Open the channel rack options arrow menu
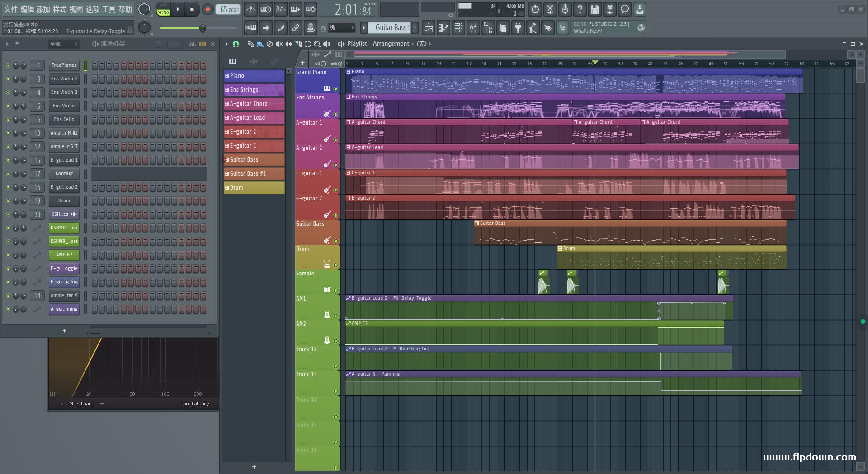Viewport: 868px width, 474px height. [7, 44]
